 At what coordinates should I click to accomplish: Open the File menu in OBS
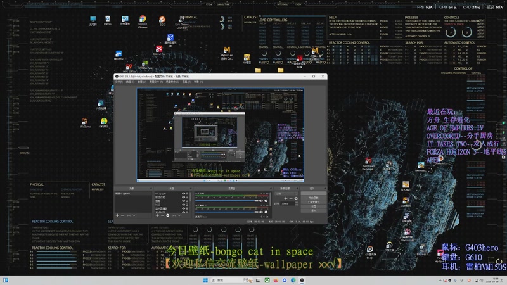coord(119,82)
